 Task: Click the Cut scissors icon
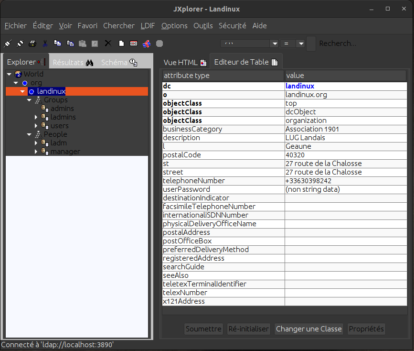[45, 44]
